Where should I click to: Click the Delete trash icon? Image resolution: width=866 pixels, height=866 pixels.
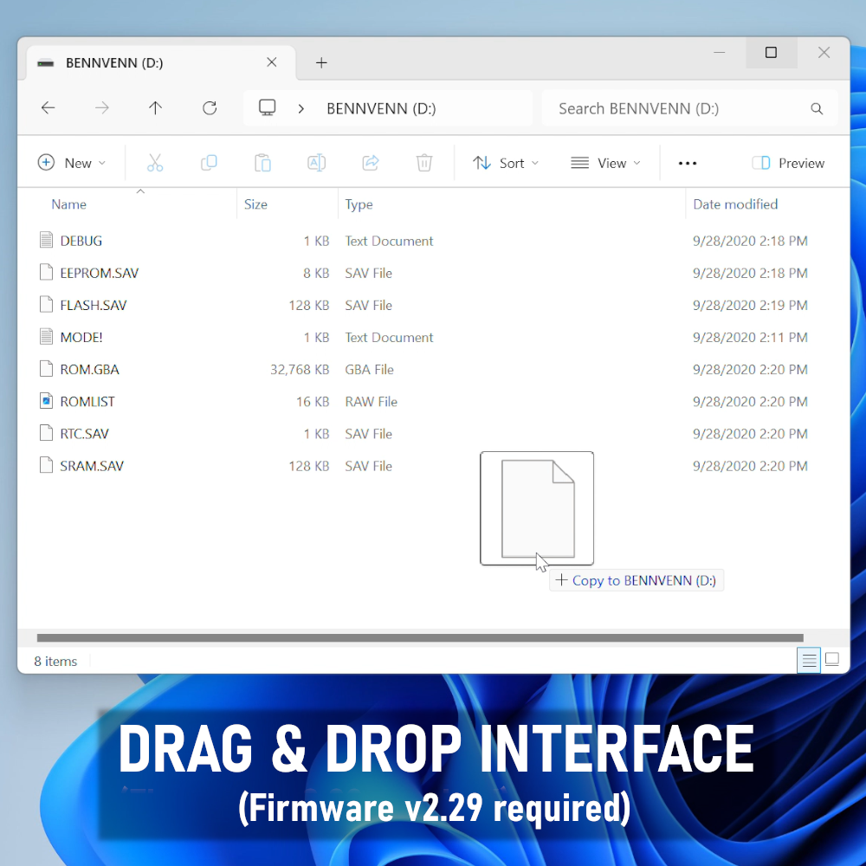pos(424,163)
